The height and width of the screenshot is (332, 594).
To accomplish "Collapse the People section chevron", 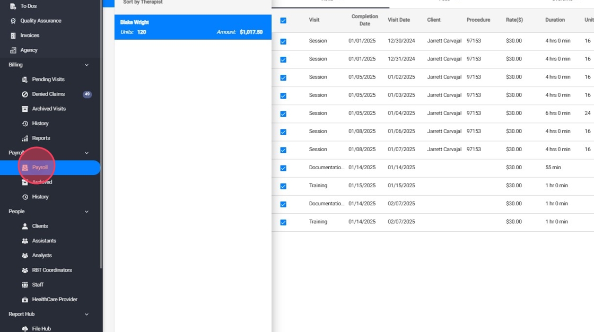I will (x=87, y=212).
